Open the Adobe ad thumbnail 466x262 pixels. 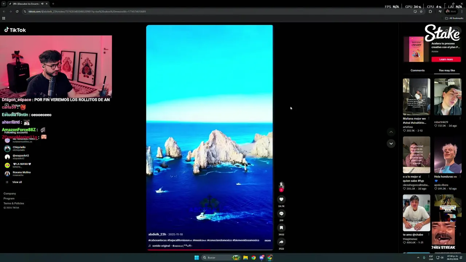[x=416, y=49]
